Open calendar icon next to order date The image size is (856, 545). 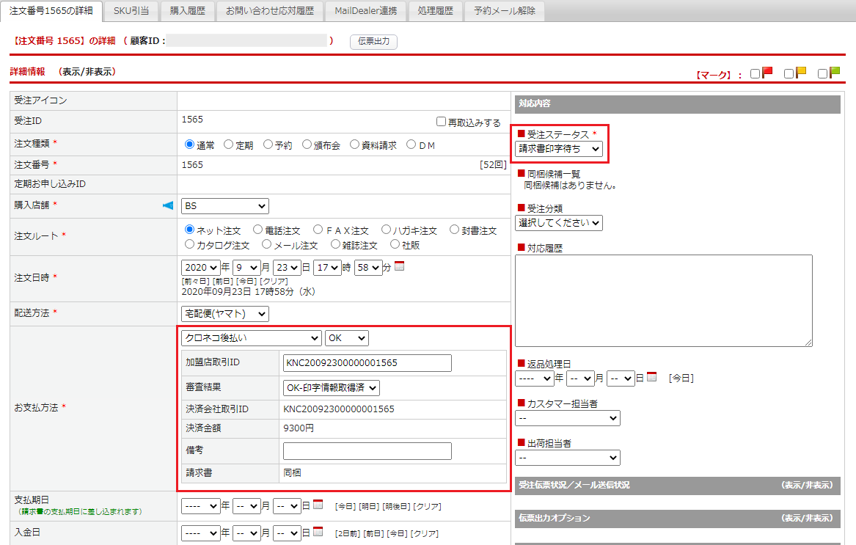(x=399, y=267)
